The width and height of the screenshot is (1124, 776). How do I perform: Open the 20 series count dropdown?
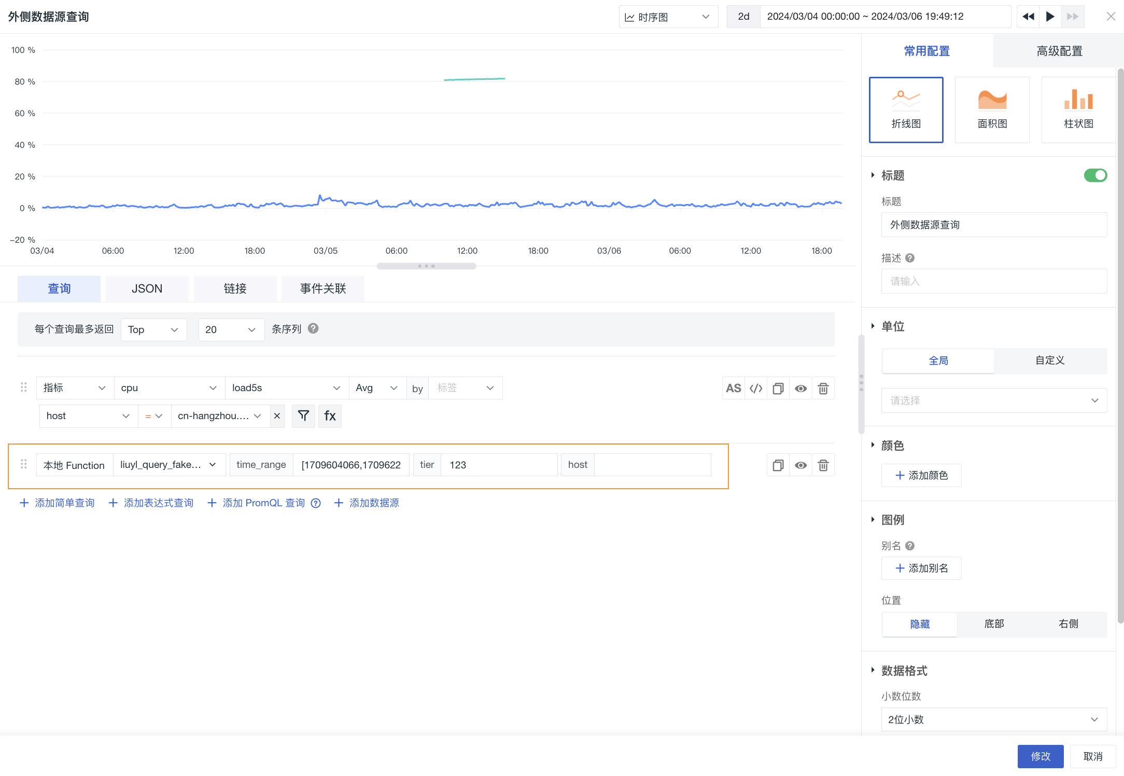(231, 330)
